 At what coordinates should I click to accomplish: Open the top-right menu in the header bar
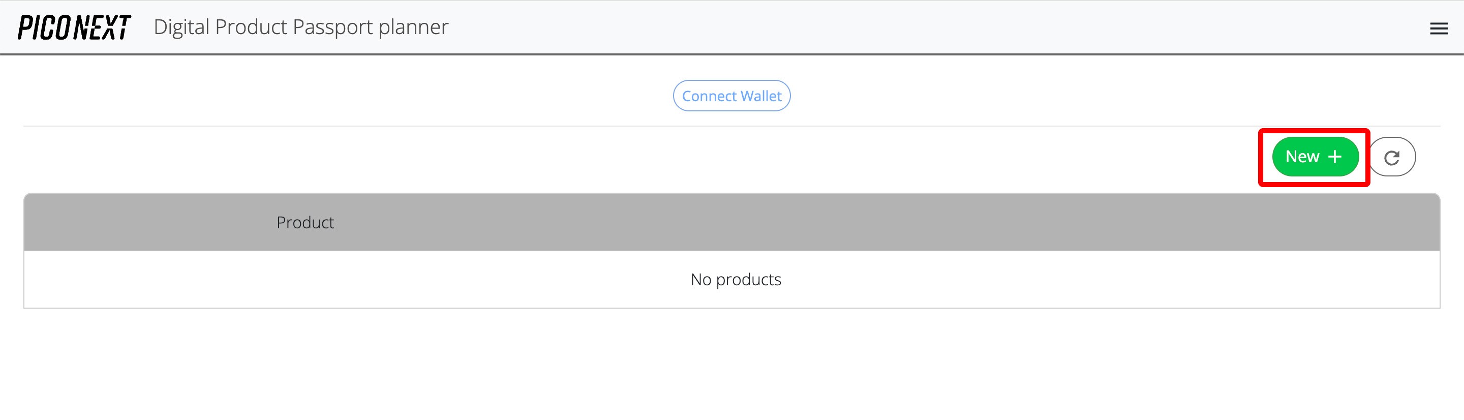point(1439,27)
